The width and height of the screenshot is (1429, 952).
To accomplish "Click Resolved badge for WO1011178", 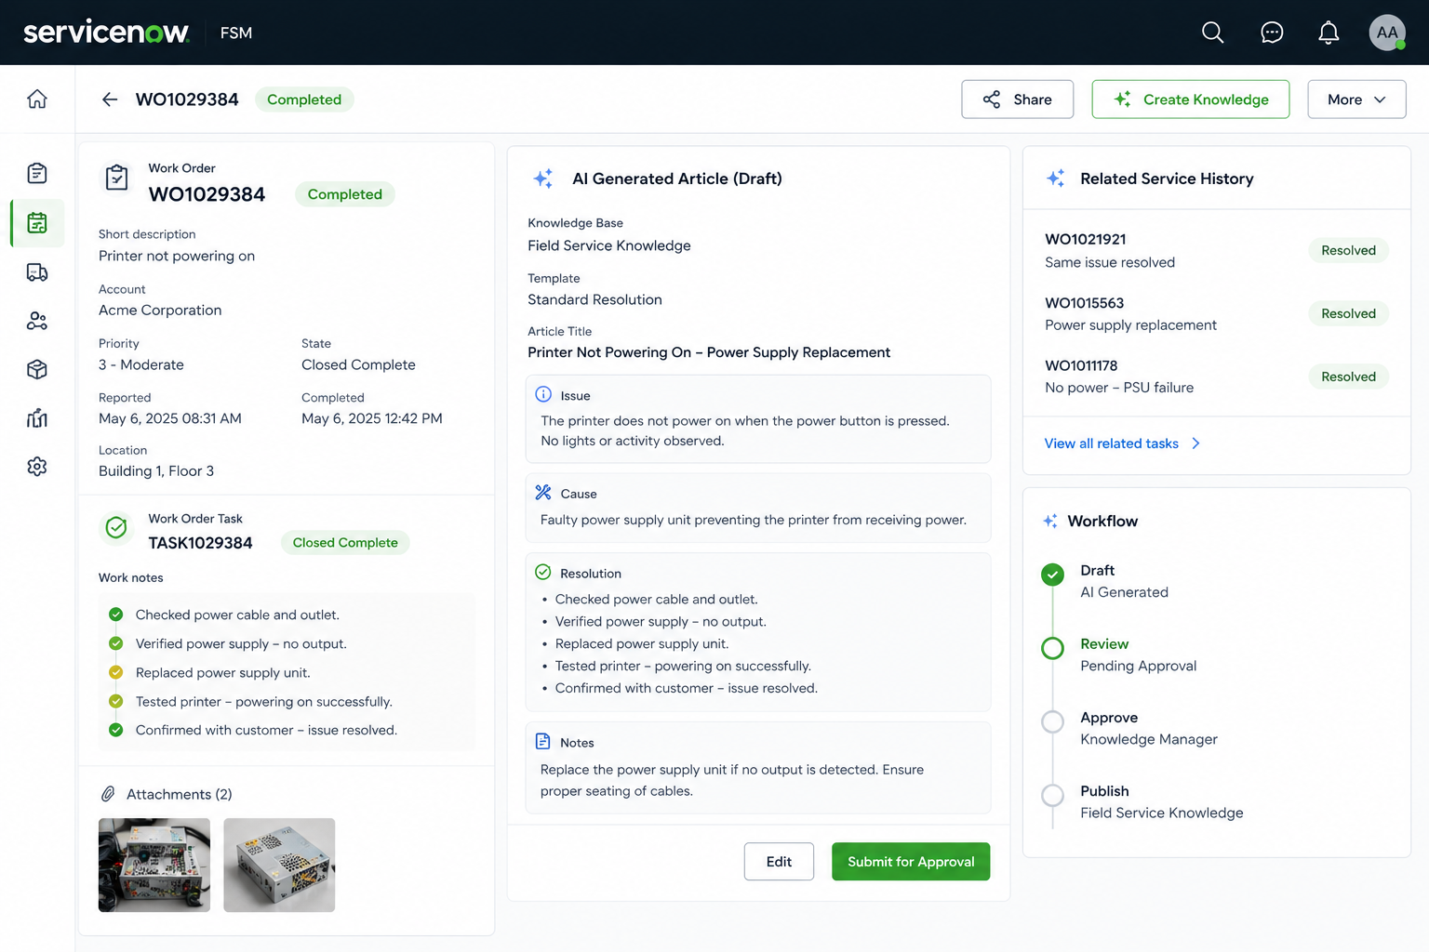I will [x=1348, y=377].
